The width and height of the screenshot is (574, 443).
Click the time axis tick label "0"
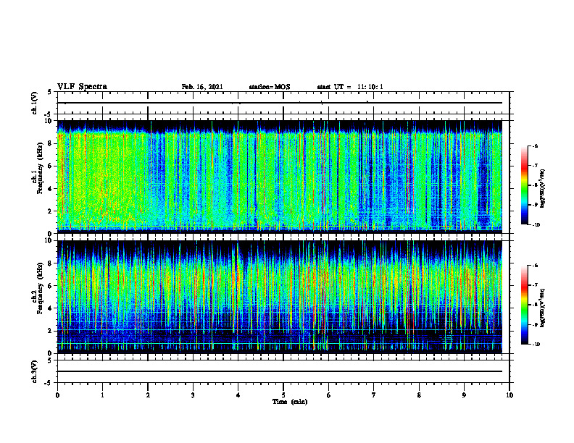pos(57,395)
